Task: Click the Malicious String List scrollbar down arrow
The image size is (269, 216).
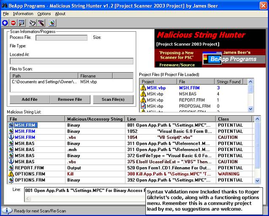Action: (258, 180)
